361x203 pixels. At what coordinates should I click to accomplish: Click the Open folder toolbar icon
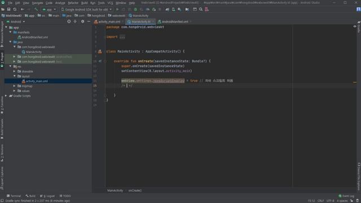click(3, 10)
